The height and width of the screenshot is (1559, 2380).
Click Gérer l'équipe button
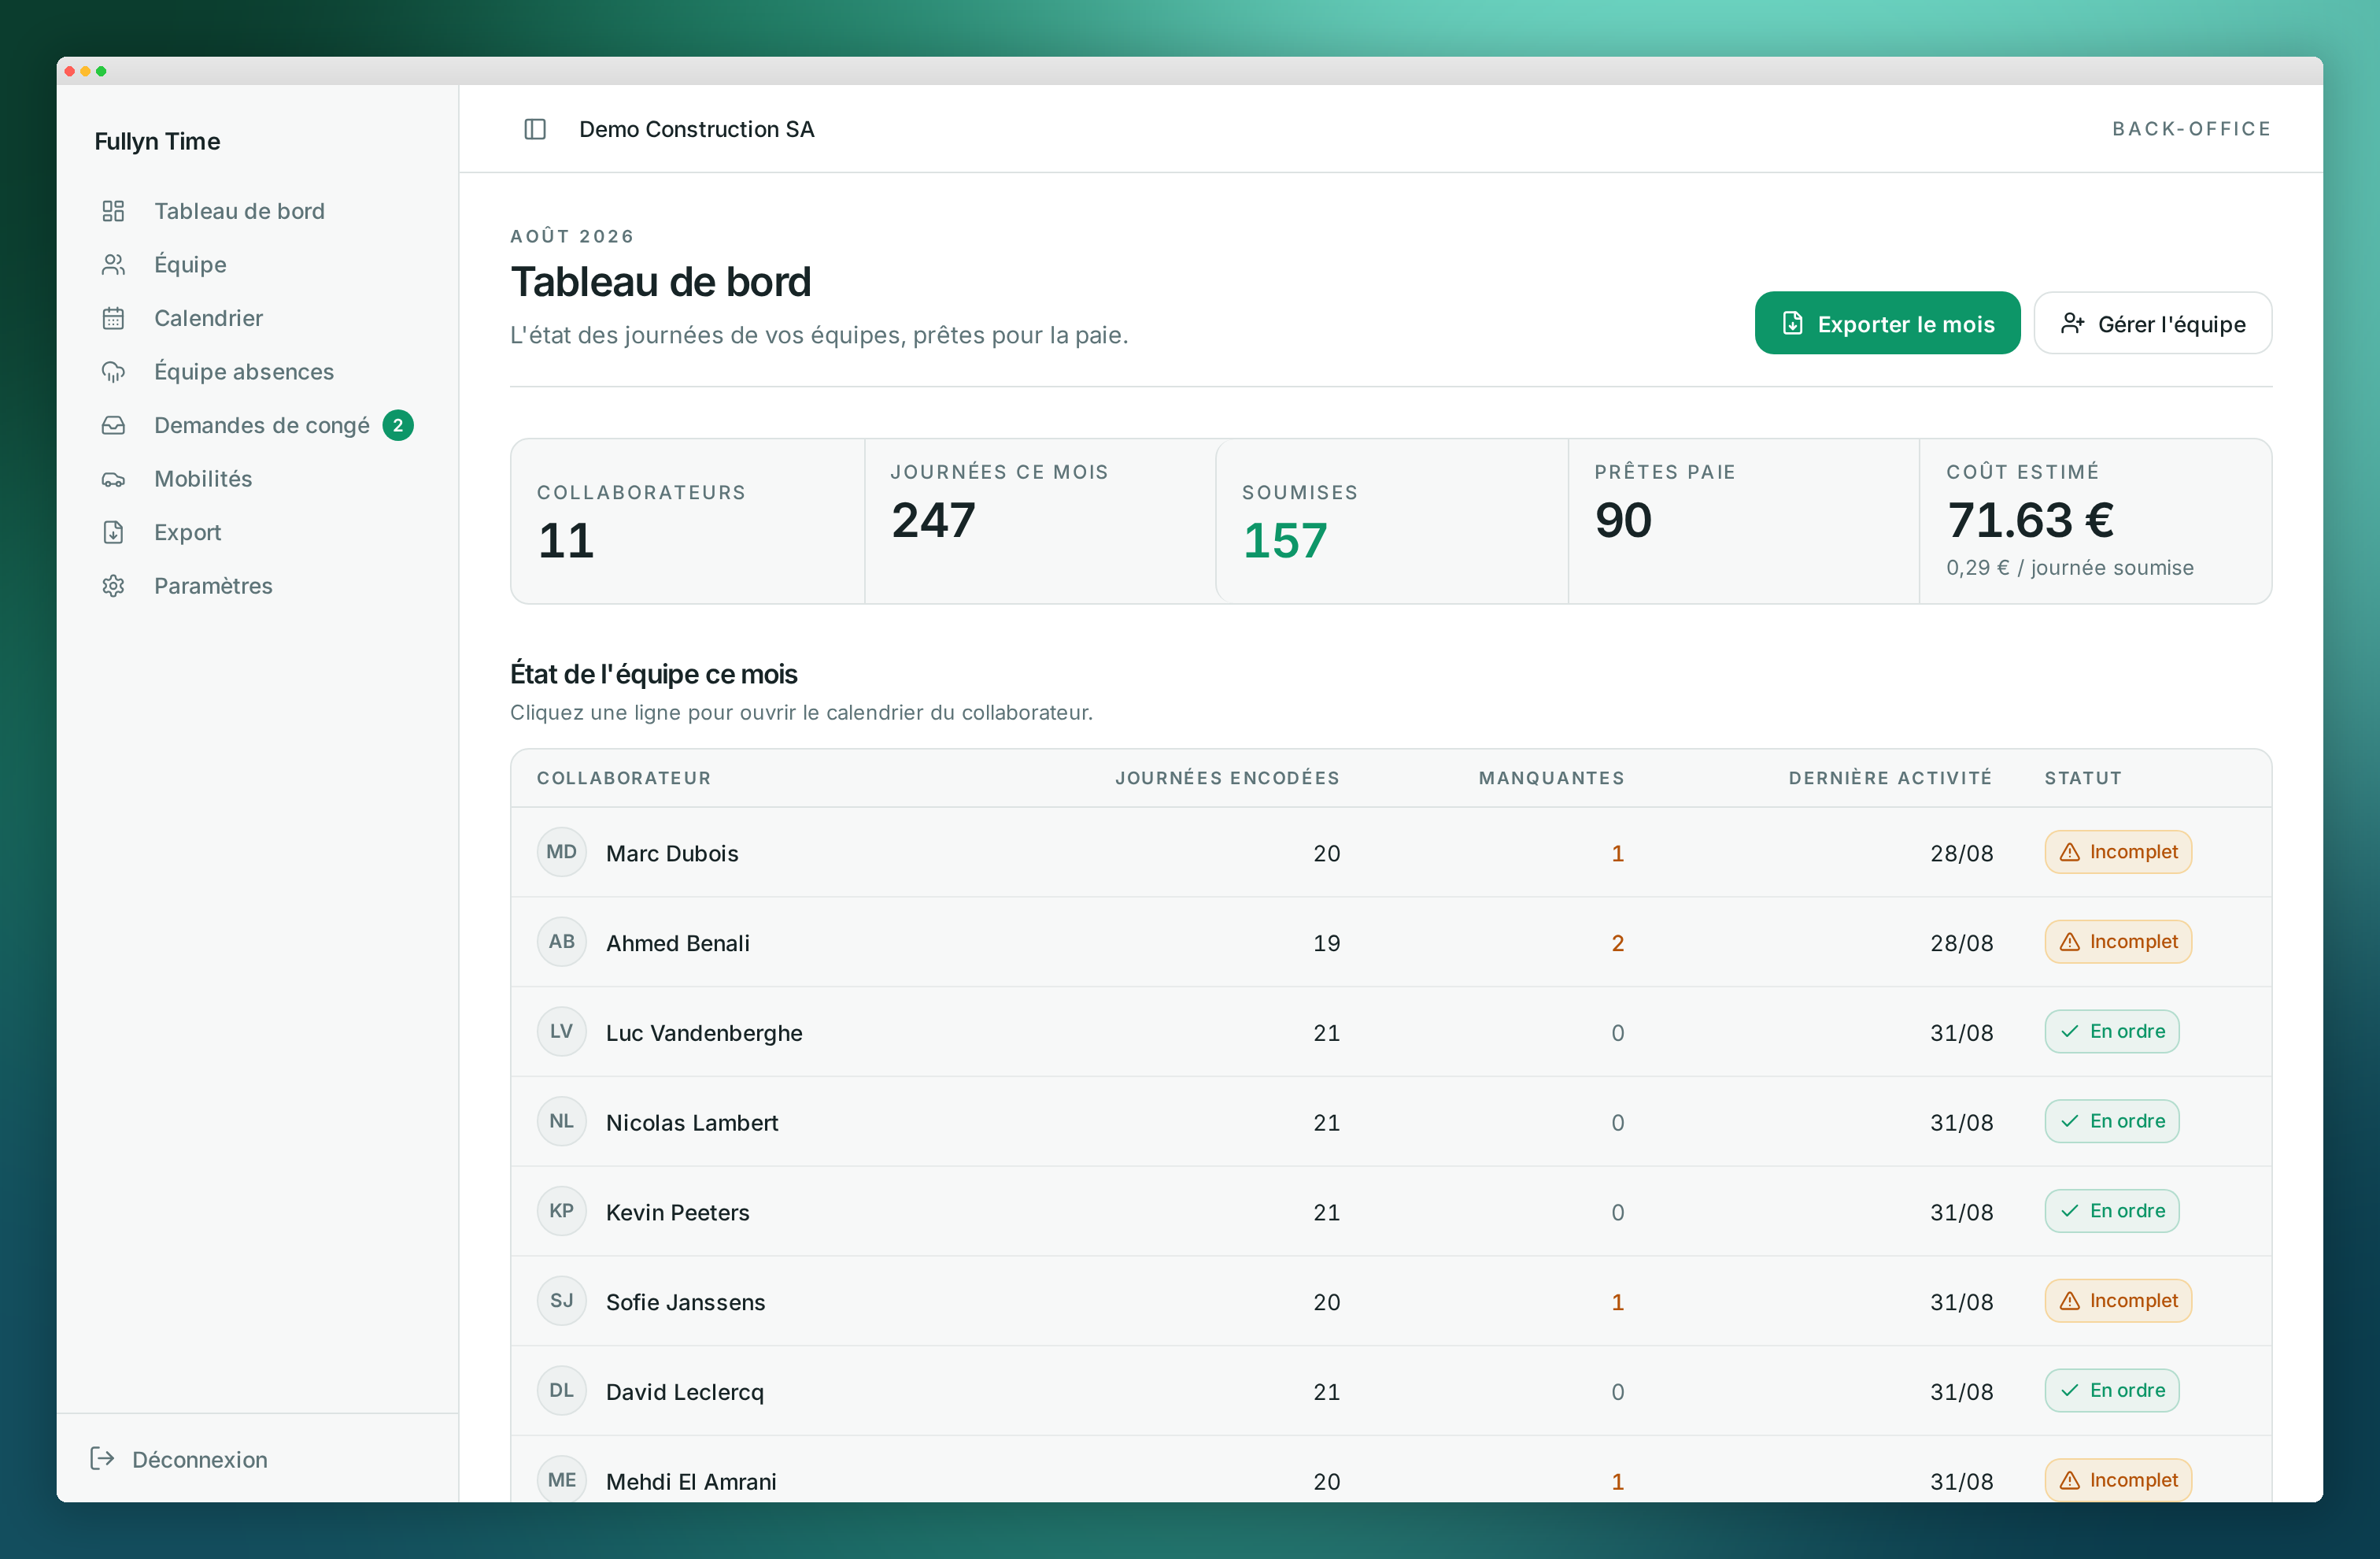click(x=2153, y=323)
